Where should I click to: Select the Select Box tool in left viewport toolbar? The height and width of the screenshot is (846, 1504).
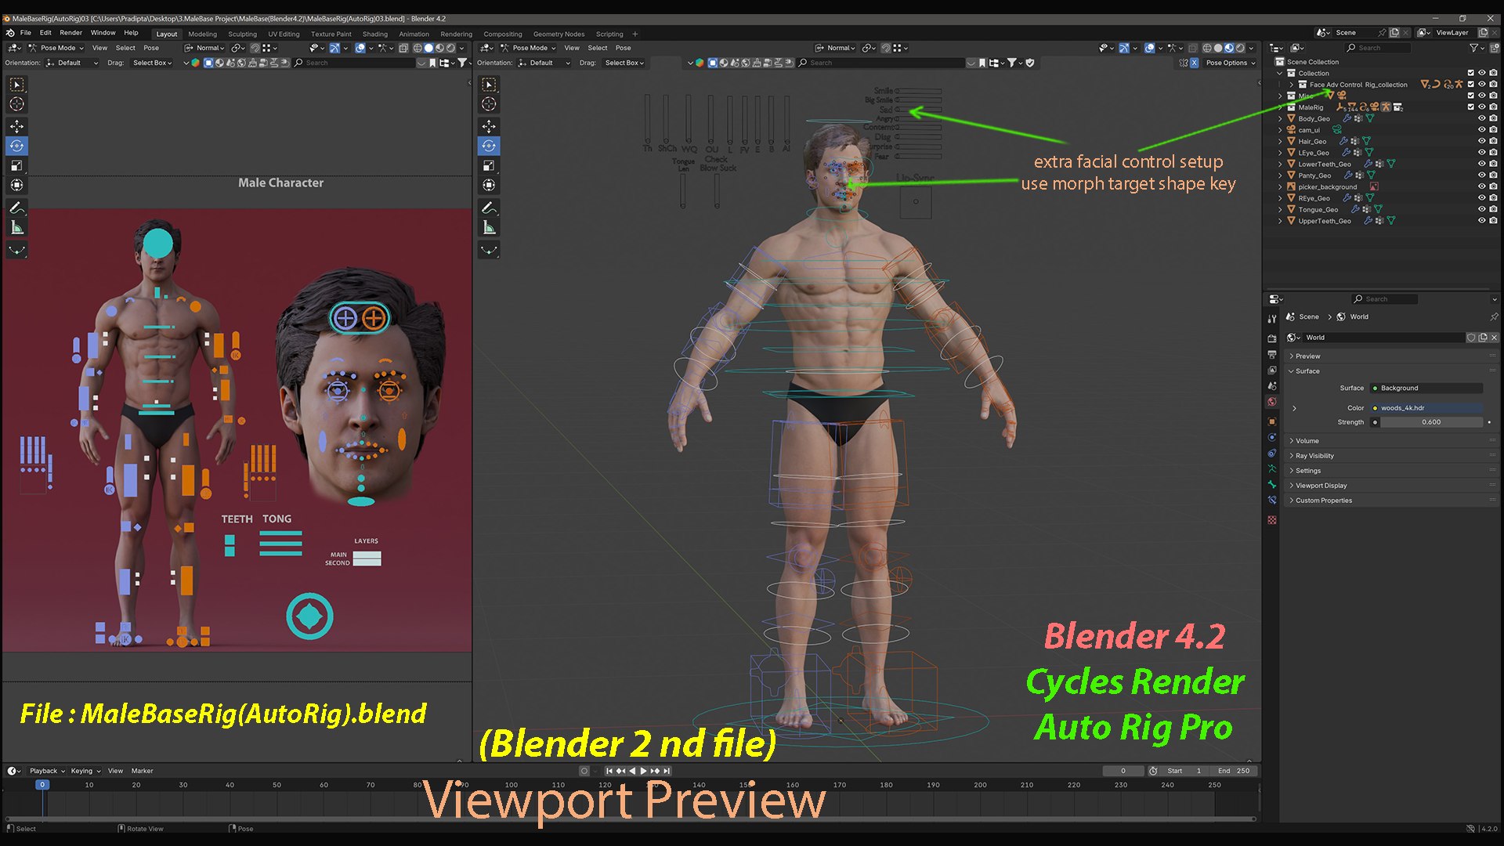pyautogui.click(x=16, y=84)
